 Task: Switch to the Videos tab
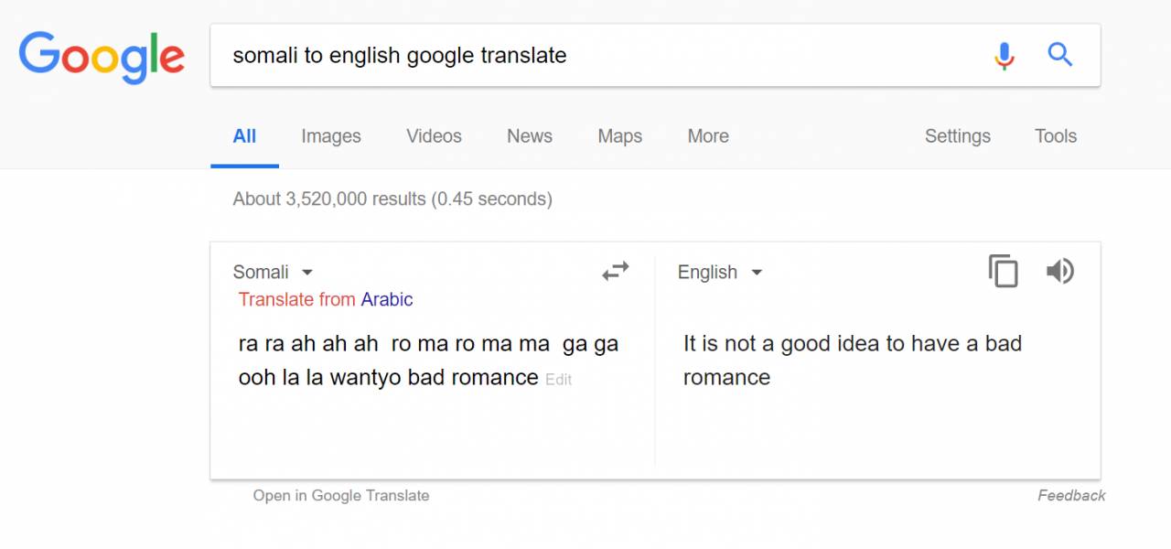tap(434, 136)
